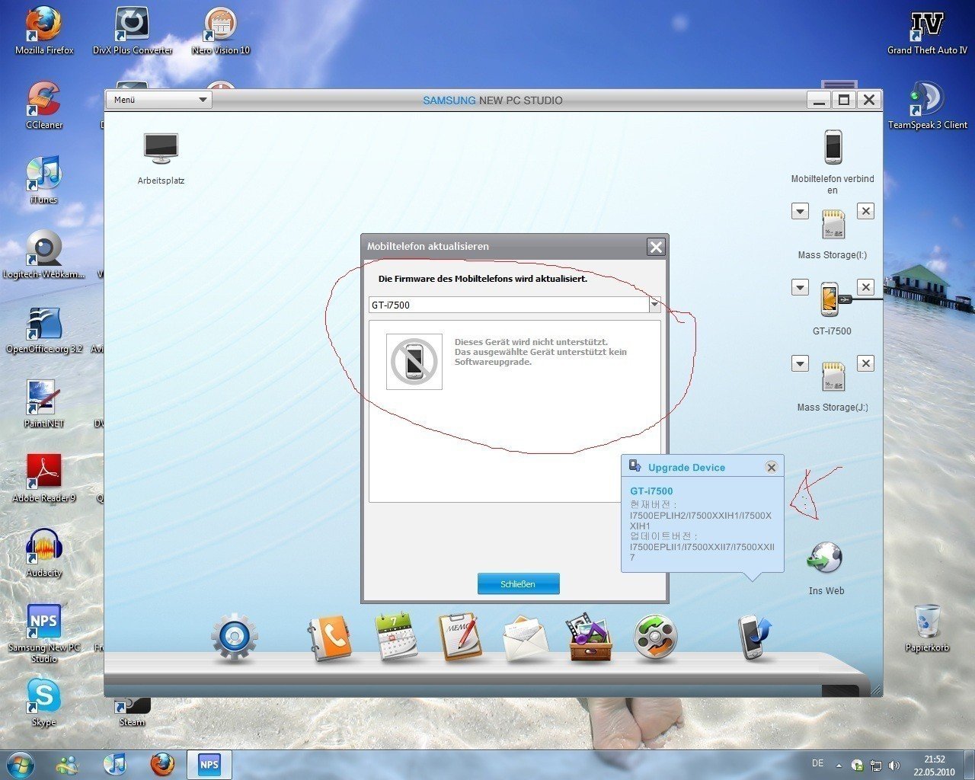975x780 pixels.
Task: Click the GT-i7500 title in Upgrade Device popup
Action: click(651, 491)
